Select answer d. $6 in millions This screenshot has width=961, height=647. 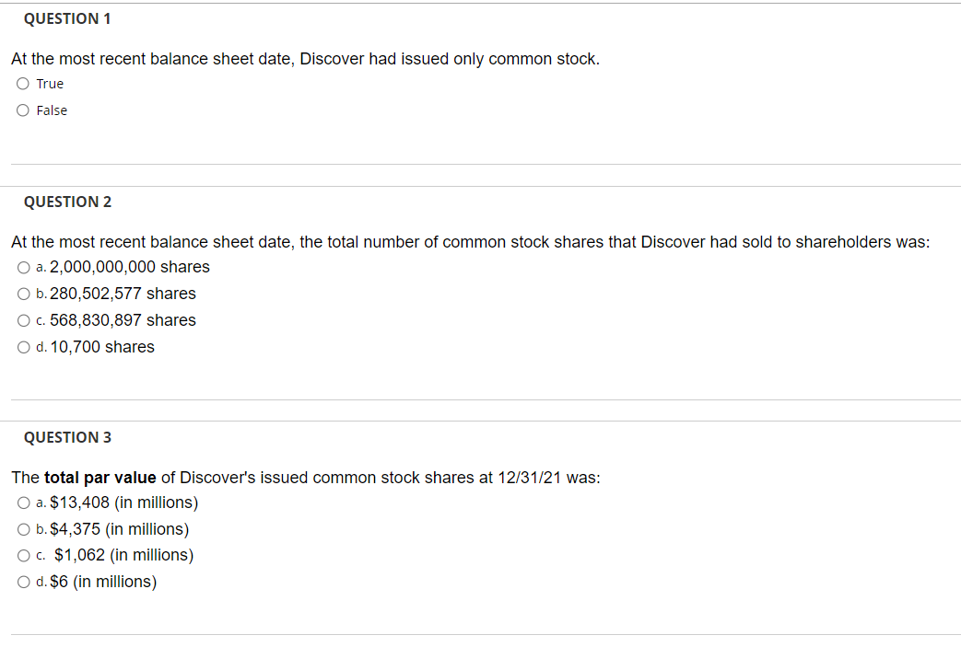tap(23, 582)
